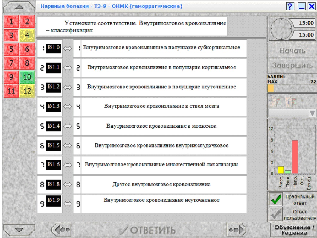317x238 pixels.
Task: Select question 3 tile
Action: pyautogui.click(x=11, y=35)
